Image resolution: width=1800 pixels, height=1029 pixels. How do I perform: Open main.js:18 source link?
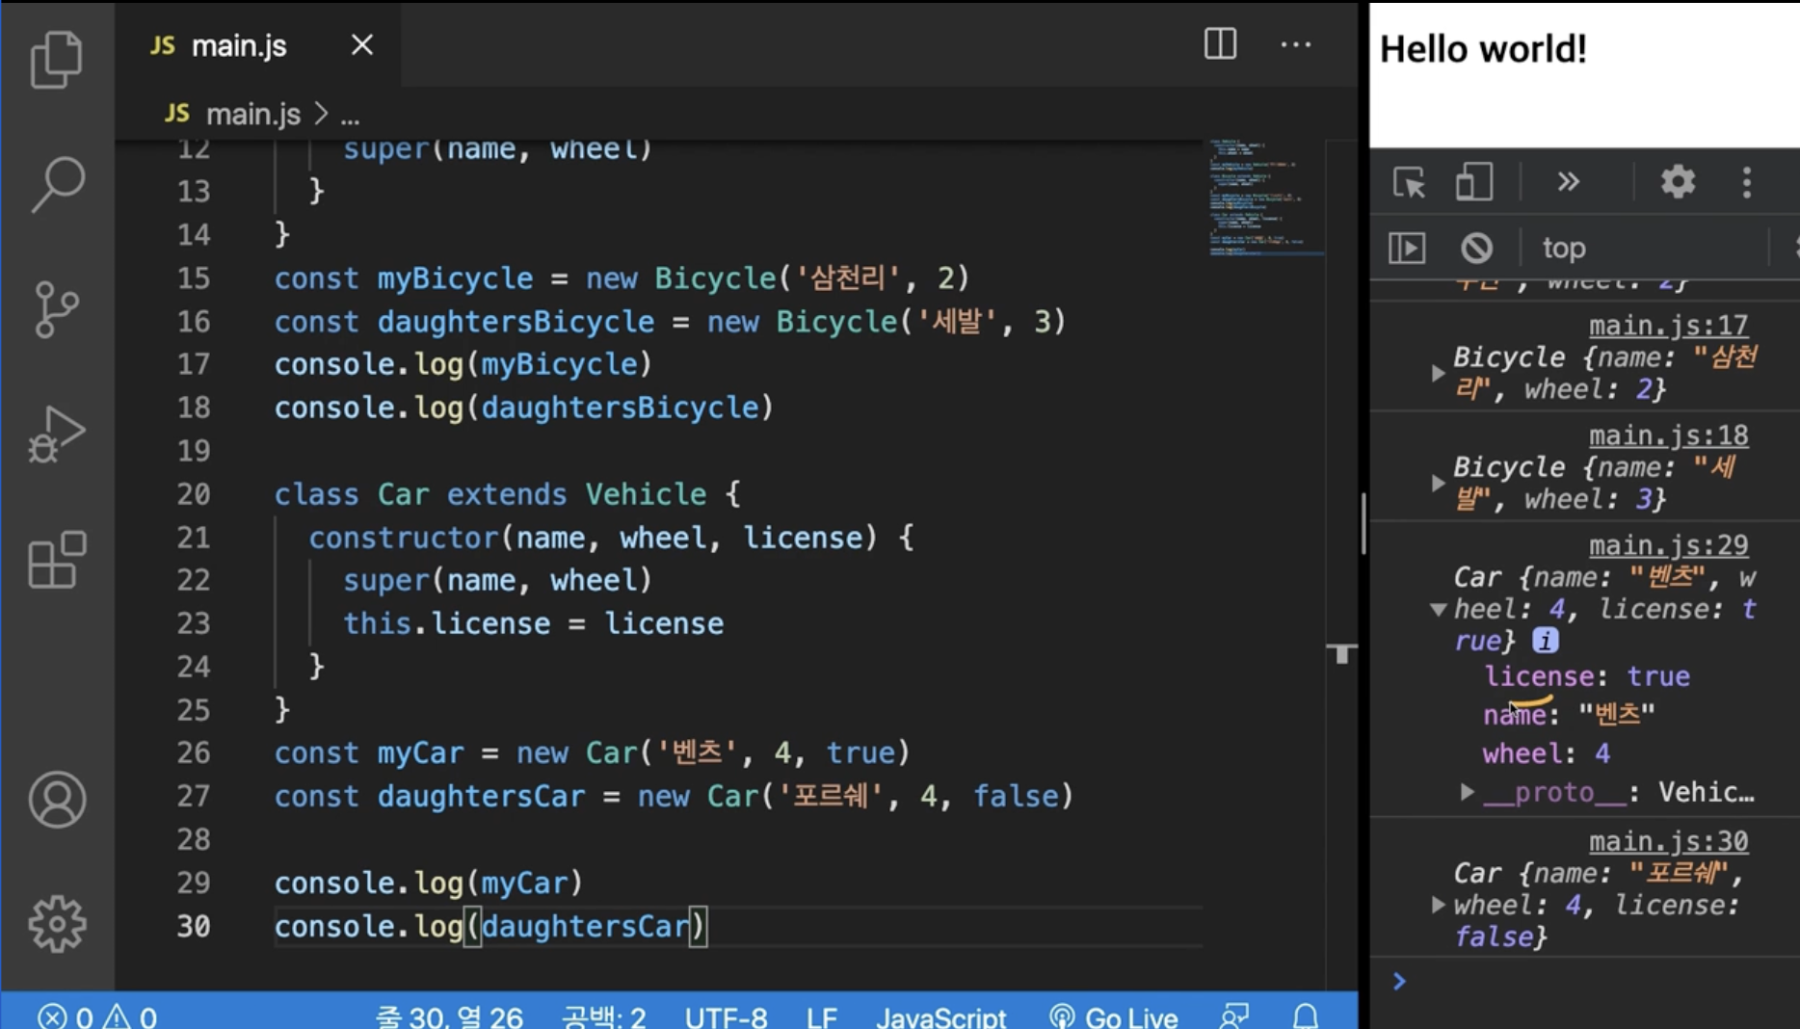[1668, 435]
